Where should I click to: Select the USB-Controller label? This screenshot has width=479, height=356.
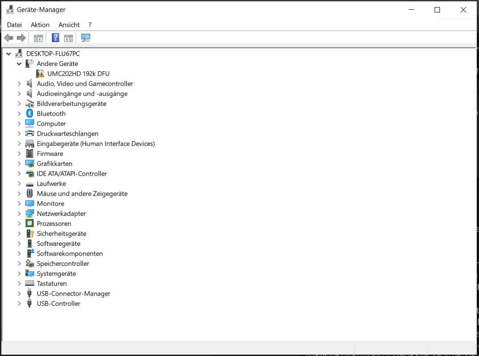point(59,304)
